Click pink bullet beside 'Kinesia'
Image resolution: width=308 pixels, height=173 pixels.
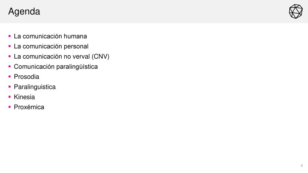(x=10, y=97)
